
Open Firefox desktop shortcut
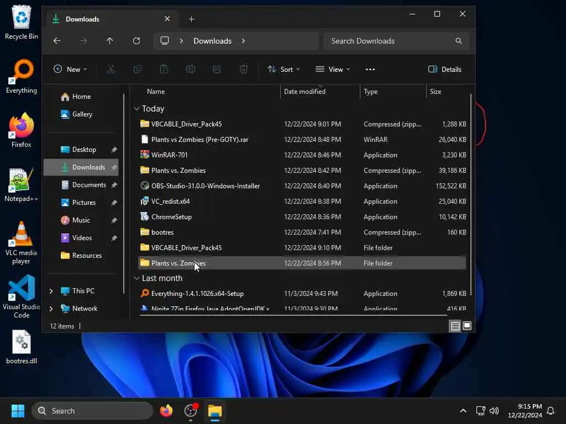click(x=22, y=130)
